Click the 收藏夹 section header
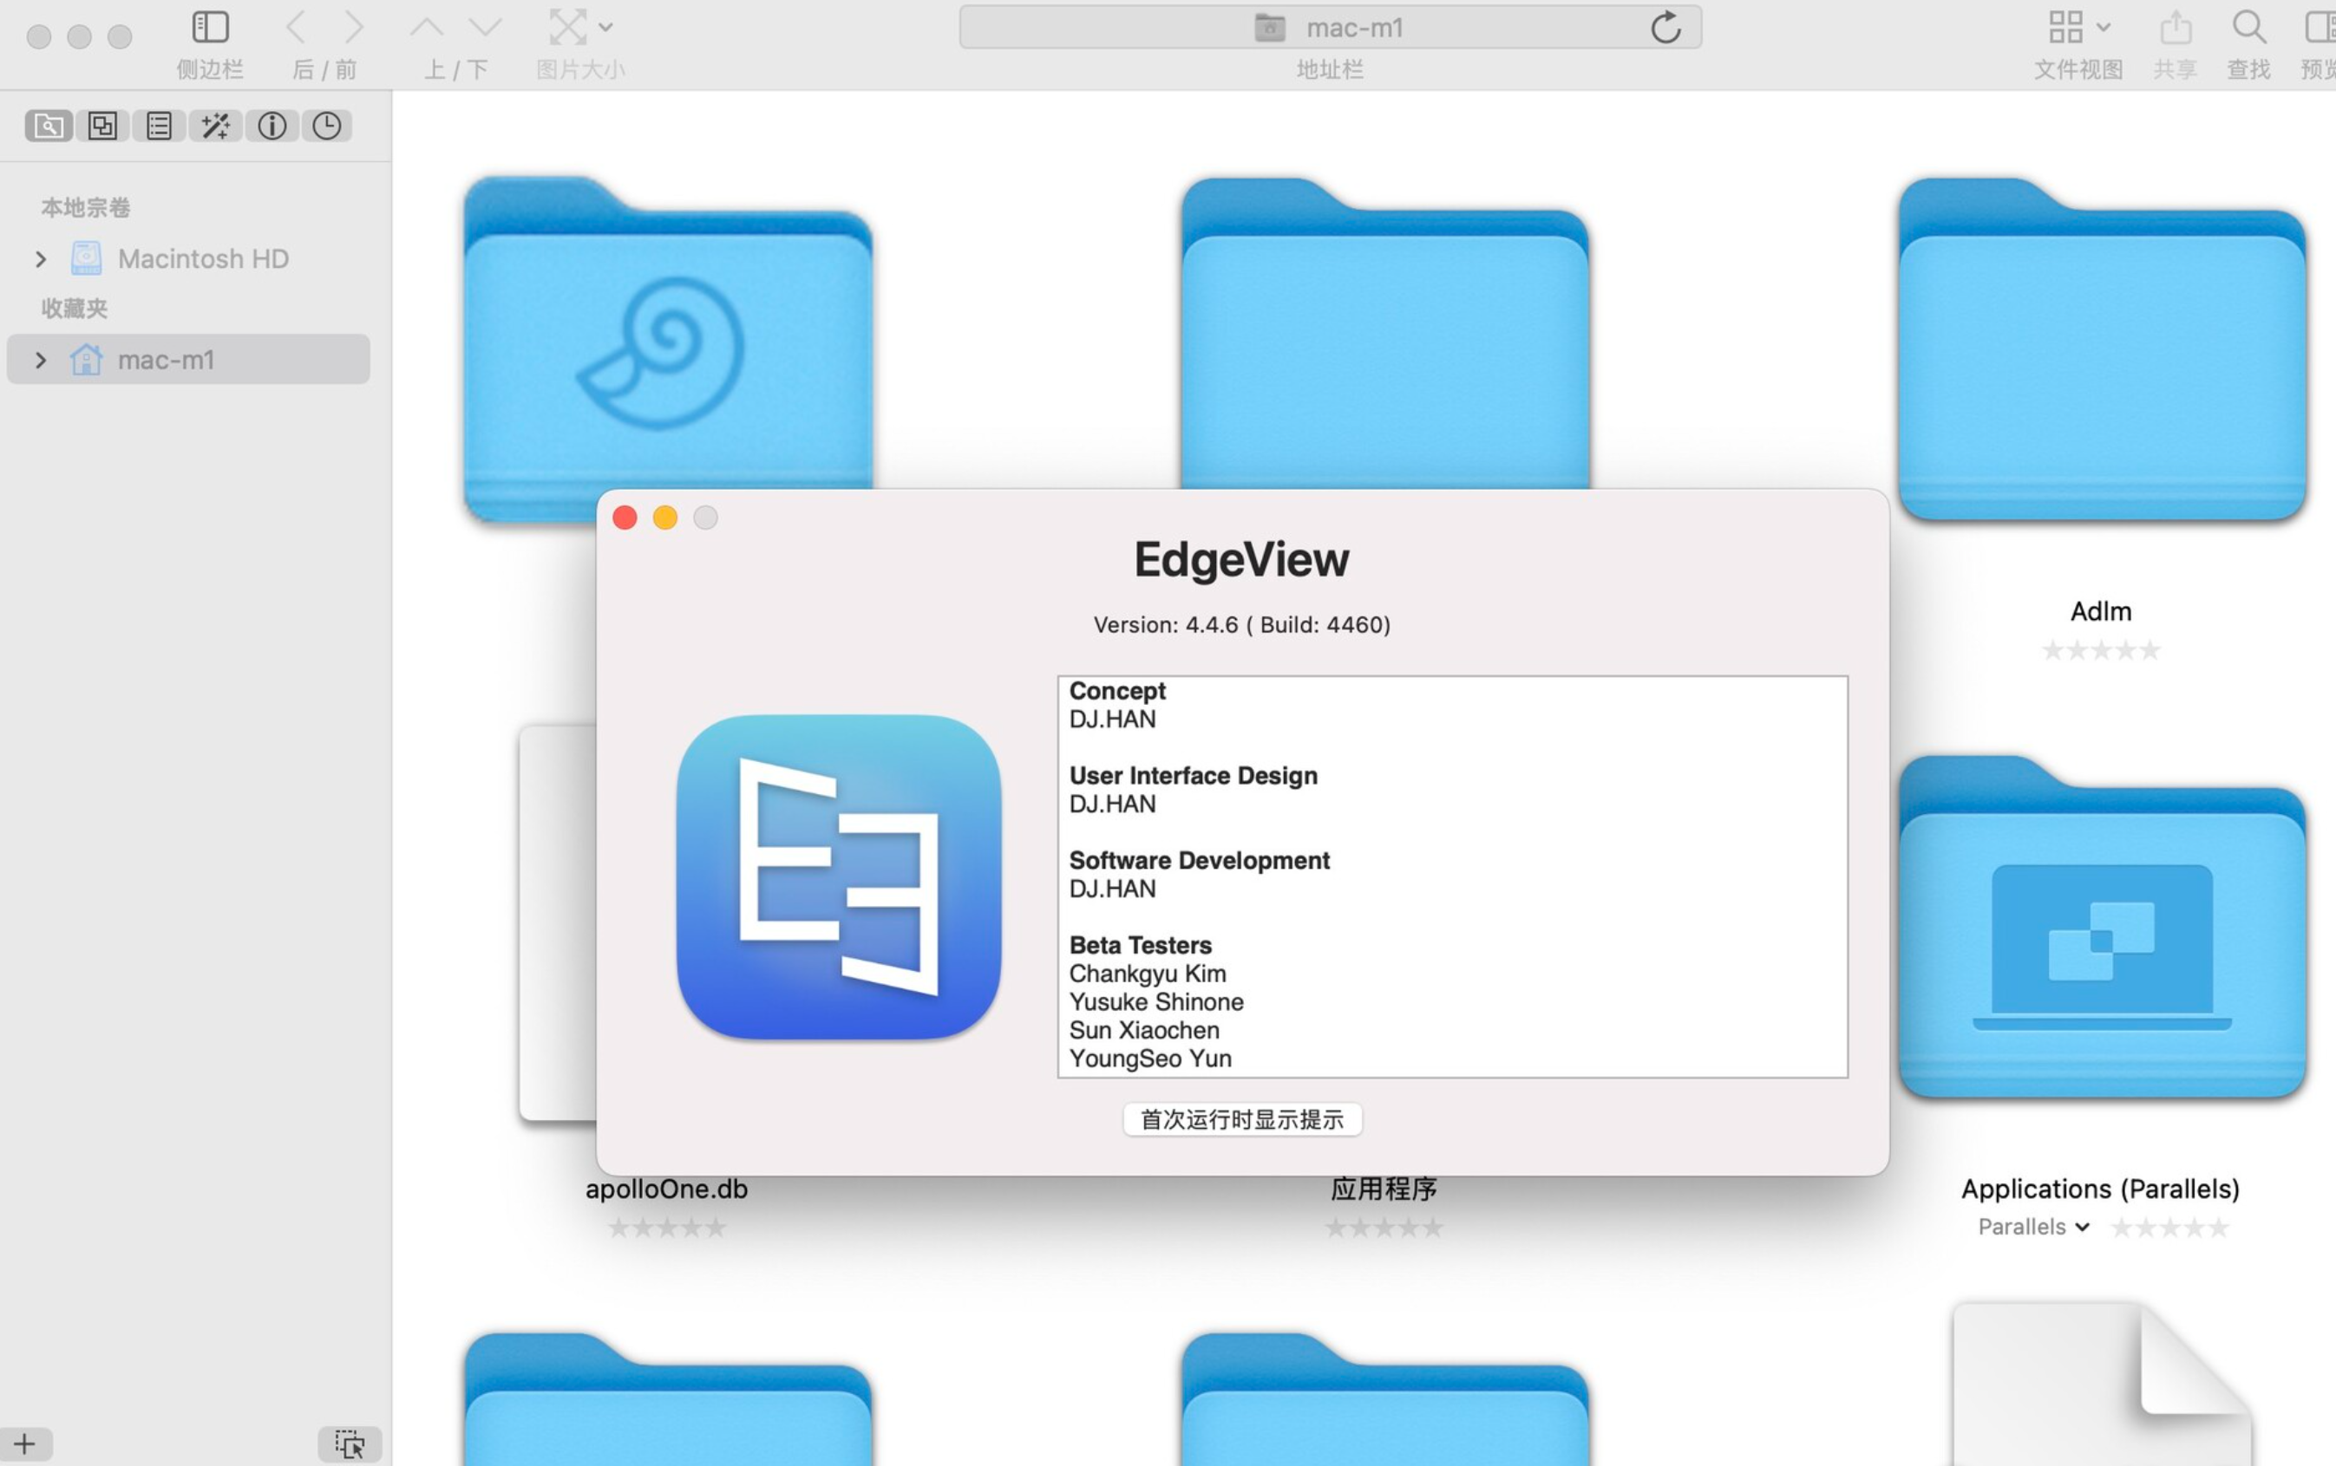2336x1466 pixels. (75, 309)
